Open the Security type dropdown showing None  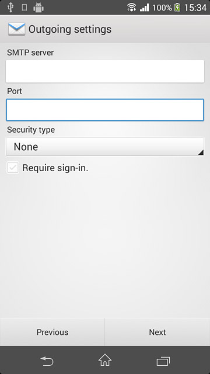click(x=105, y=147)
